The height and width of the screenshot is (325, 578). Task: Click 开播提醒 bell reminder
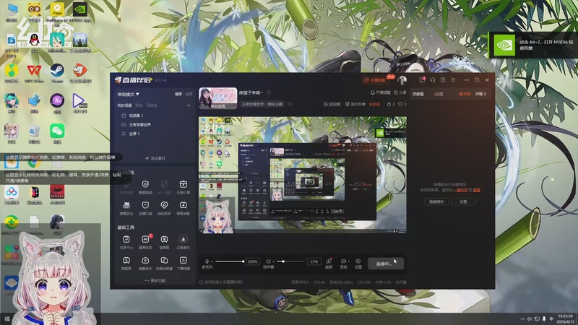tap(380, 92)
